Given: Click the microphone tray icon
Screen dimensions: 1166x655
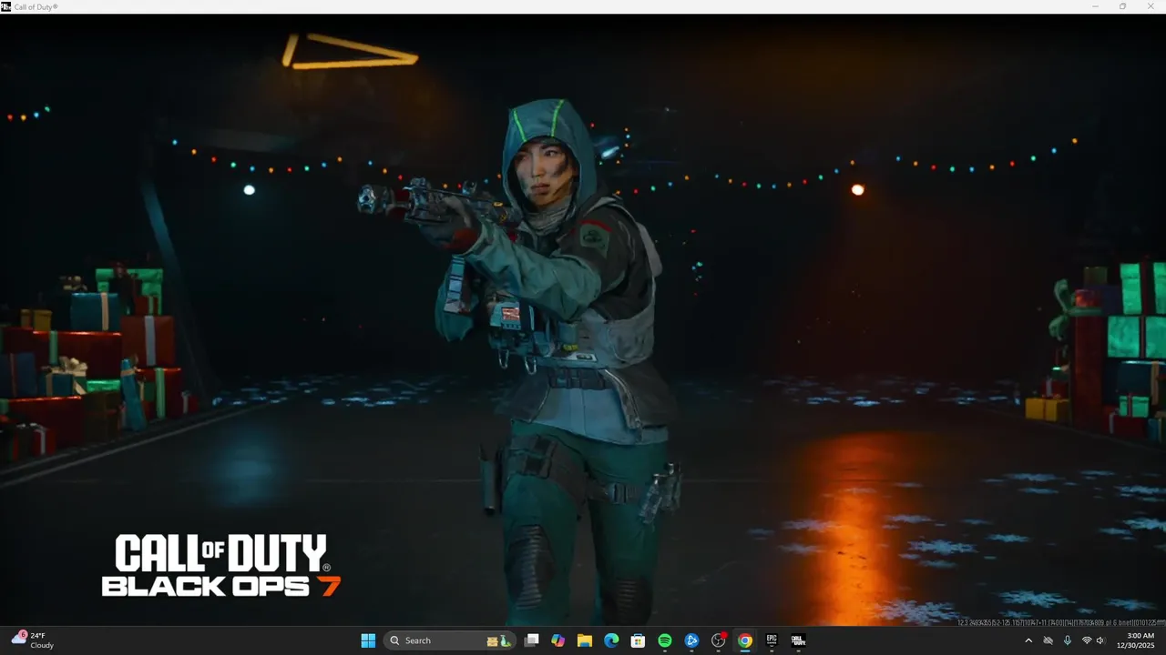Looking at the screenshot, I should pyautogui.click(x=1067, y=640).
